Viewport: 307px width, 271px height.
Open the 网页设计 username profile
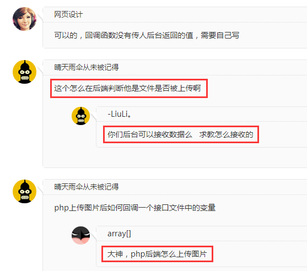pos(68,15)
